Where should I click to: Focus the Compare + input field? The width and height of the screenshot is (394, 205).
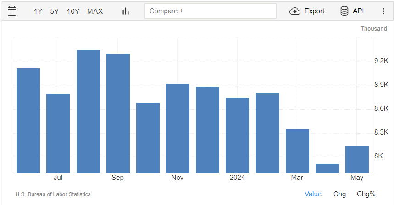coord(211,11)
